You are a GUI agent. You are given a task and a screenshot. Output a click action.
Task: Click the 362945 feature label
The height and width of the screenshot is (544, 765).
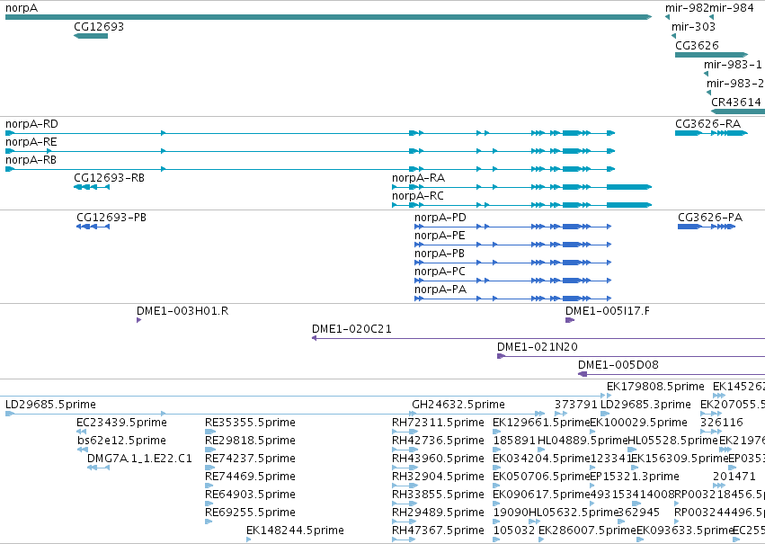(x=638, y=513)
